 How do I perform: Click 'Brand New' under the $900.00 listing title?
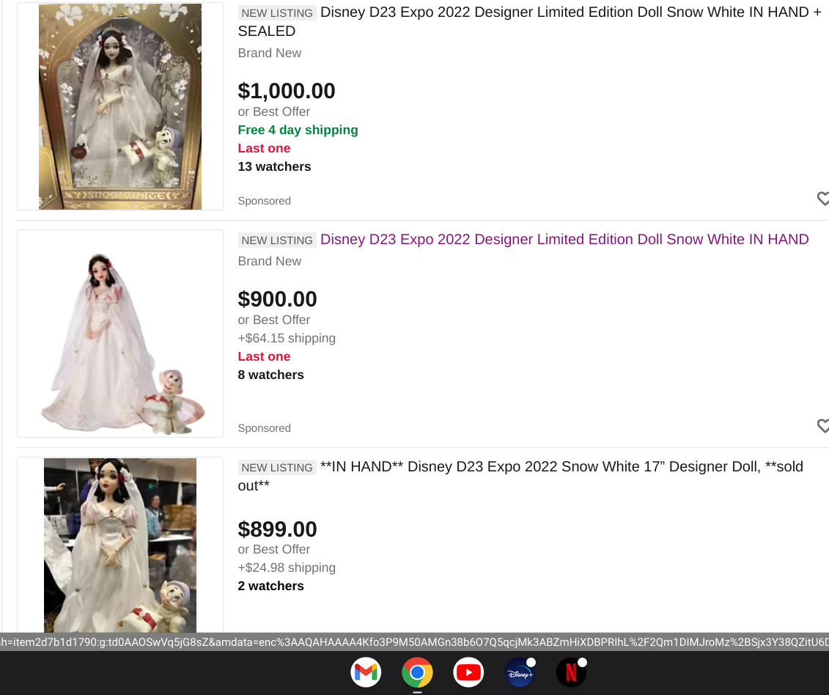coord(270,261)
